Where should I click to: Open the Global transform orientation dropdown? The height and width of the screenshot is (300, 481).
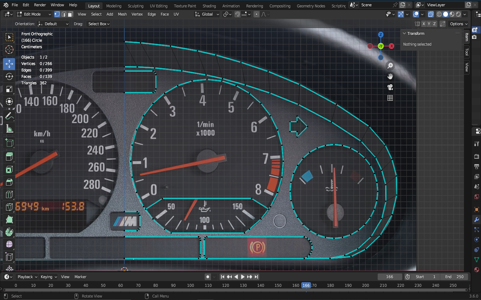[207, 14]
